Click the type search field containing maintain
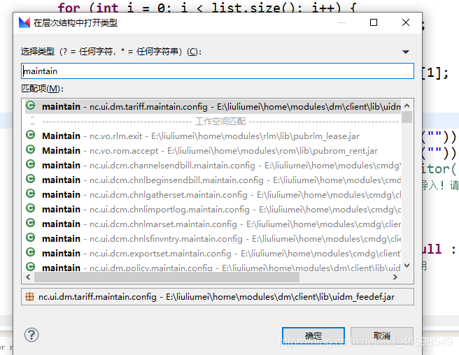Screen dimensions: 459x355 (x=218, y=71)
